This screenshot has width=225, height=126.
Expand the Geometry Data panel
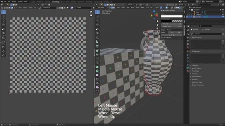[197, 82]
